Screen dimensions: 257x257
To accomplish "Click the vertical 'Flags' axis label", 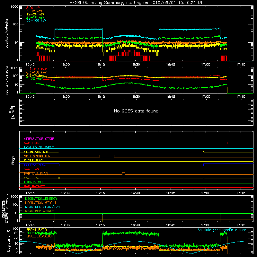I will coord(13,160).
